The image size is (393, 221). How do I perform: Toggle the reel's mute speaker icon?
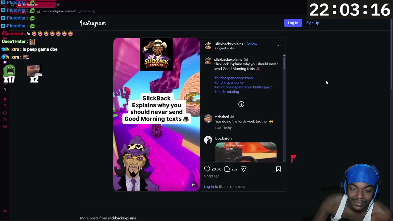pos(193,185)
